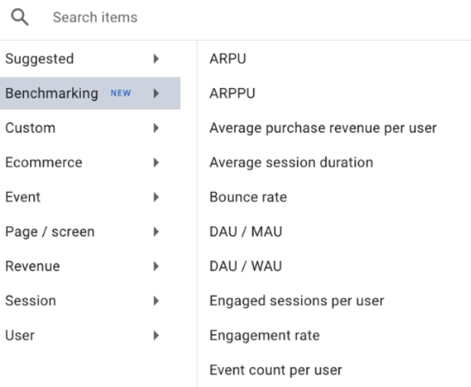Screen dimensions: 471x387
Task: Click the NEW badge beside Benchmarking
Action: [x=121, y=93]
